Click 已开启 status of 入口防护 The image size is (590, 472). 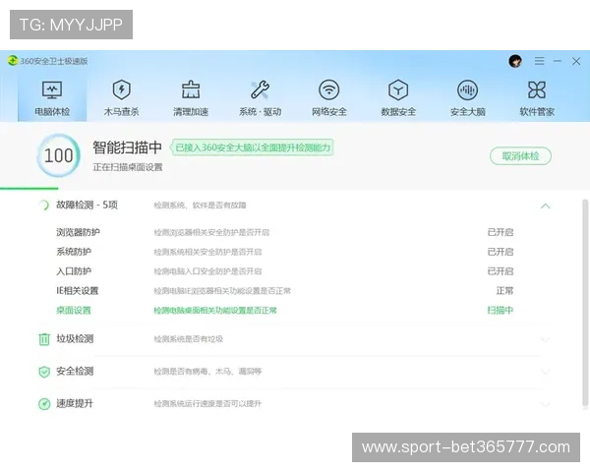click(x=501, y=271)
